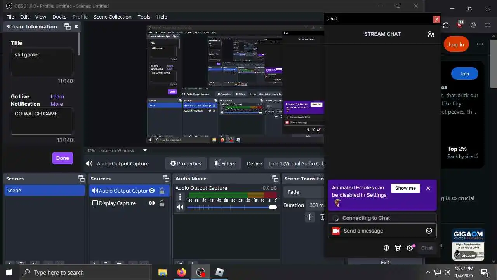Image resolution: width=497 pixels, height=280 pixels.
Task: Open the notification center in taskbar
Action: 485,272
